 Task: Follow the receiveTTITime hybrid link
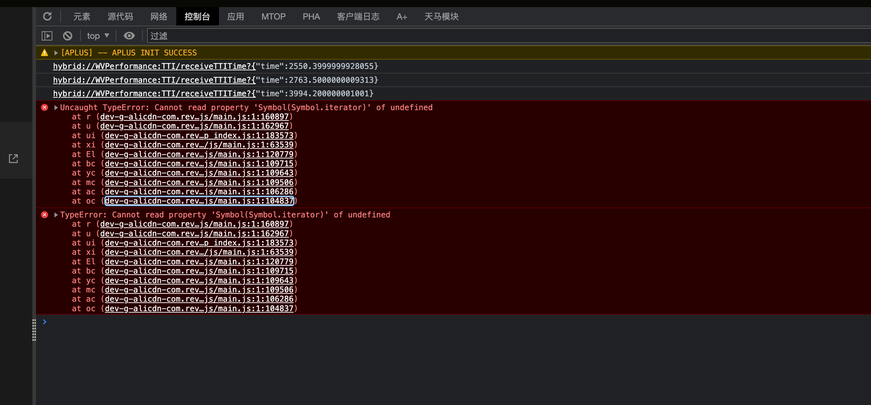coord(153,66)
